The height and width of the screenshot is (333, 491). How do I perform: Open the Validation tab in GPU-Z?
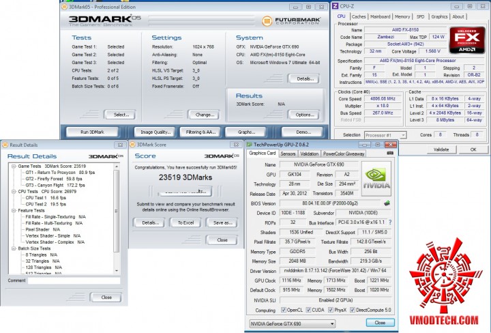309,154
